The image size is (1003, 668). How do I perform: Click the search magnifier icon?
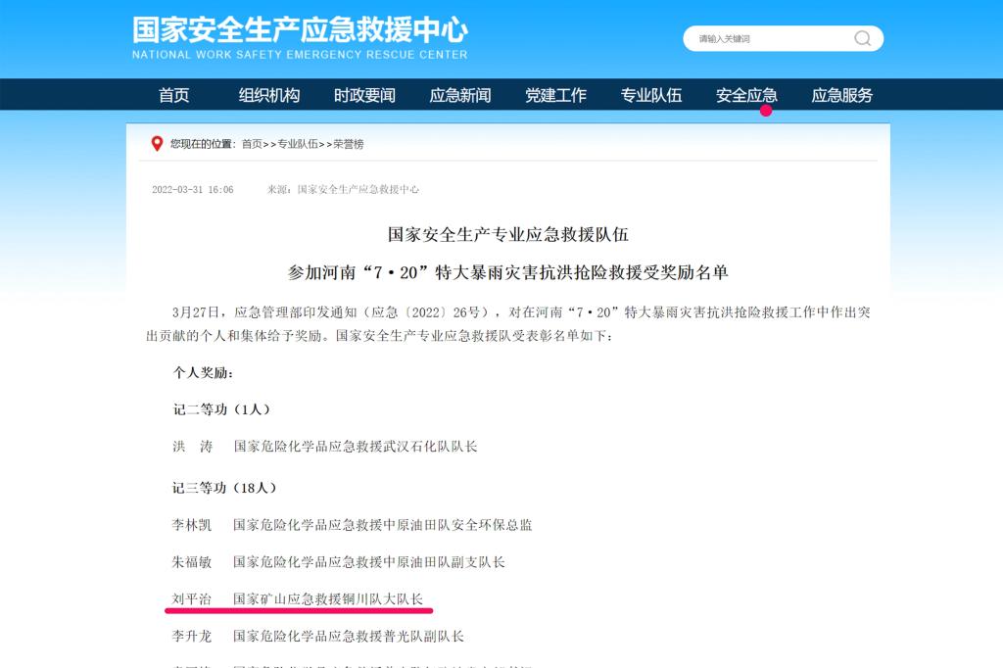[862, 39]
